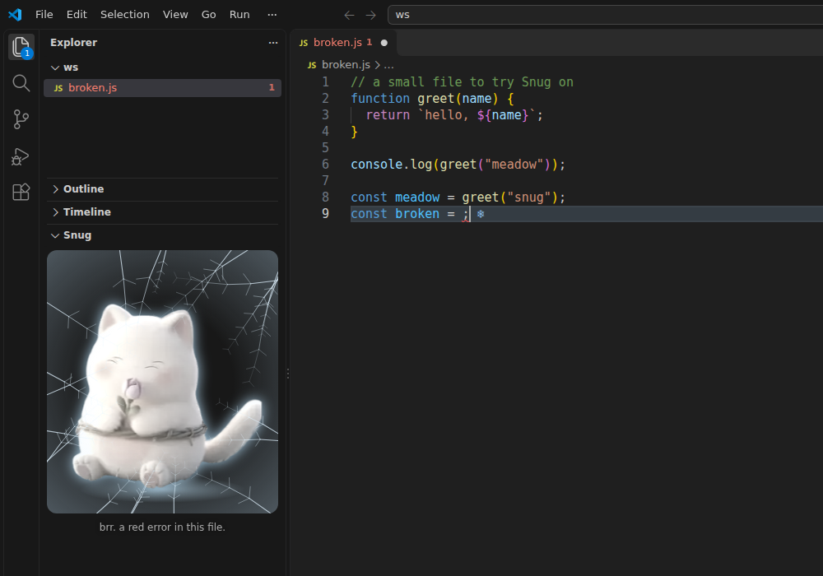Show more menu items via ellipsis
Screen dimensions: 823x576
coord(272,15)
